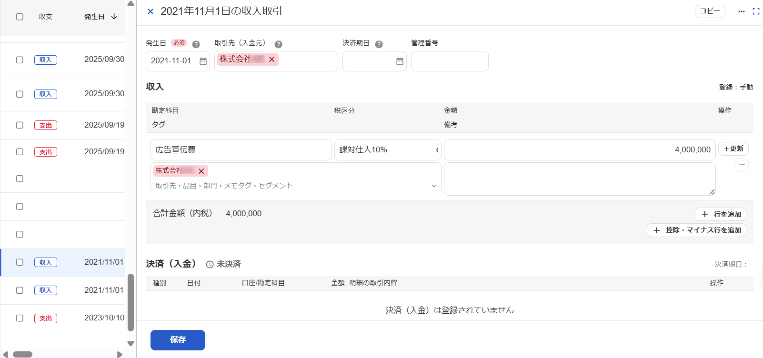
Task: Add a new line with 行を追加
Action: 721,214
